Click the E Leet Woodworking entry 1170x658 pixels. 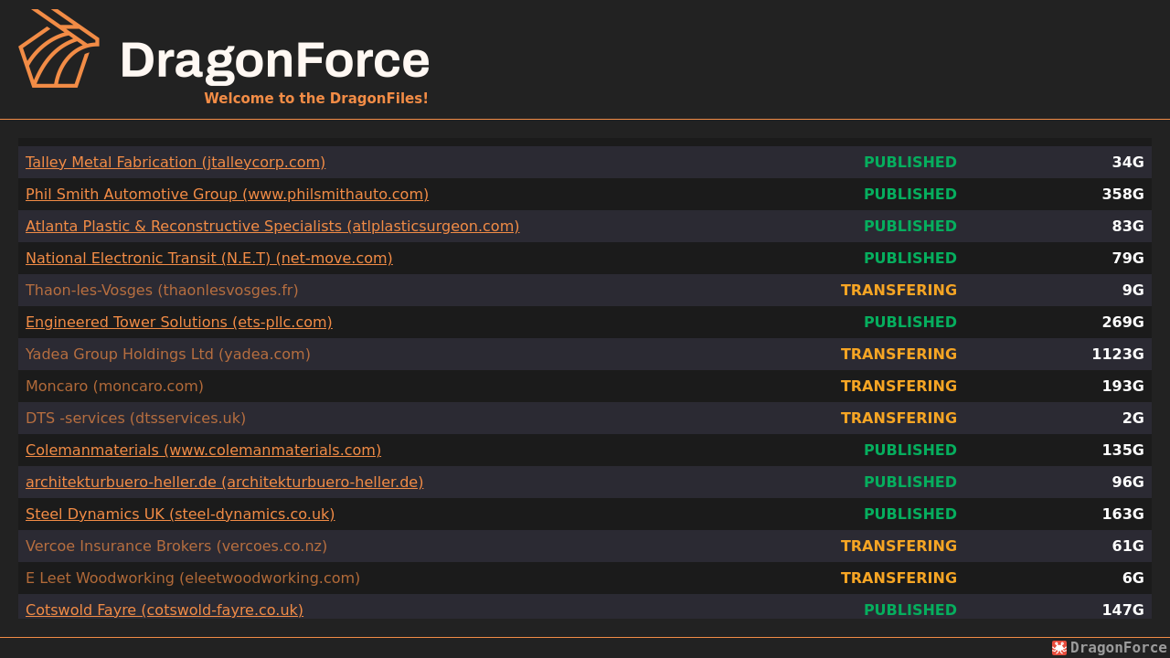[x=193, y=578]
